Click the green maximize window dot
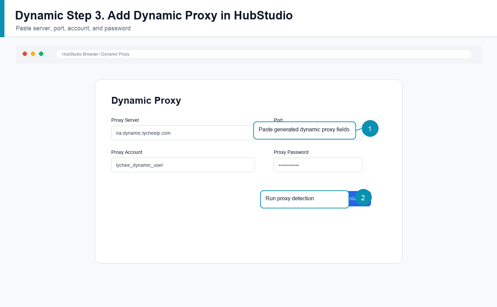 41,54
